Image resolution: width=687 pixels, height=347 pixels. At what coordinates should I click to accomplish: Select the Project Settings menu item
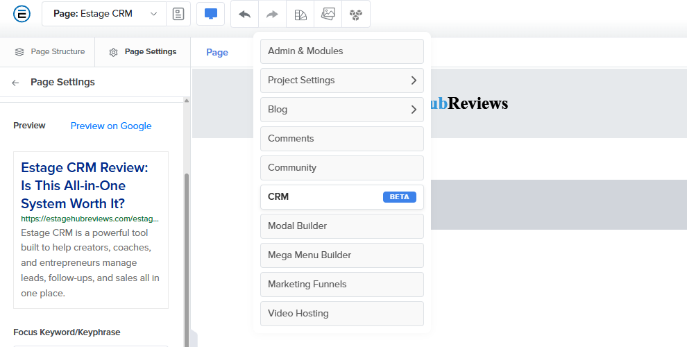[342, 81]
